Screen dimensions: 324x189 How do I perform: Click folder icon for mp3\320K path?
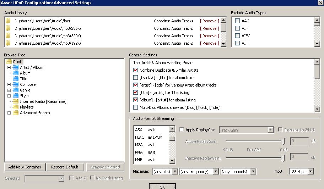(x=8, y=36)
